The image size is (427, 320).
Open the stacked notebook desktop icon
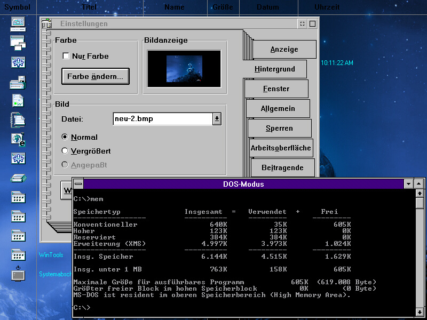pos(18,120)
